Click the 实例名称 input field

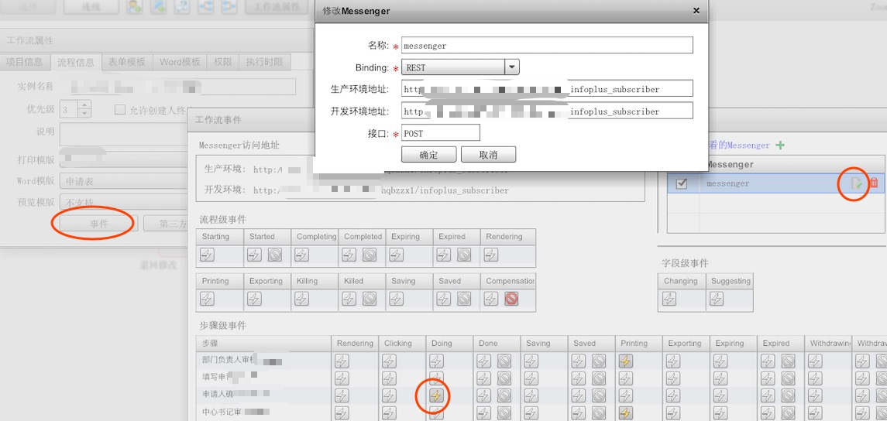coord(177,87)
